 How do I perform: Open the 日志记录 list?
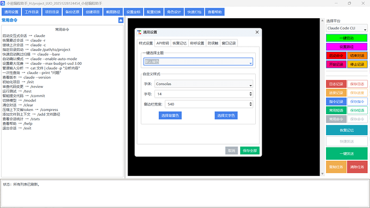coord(336,84)
